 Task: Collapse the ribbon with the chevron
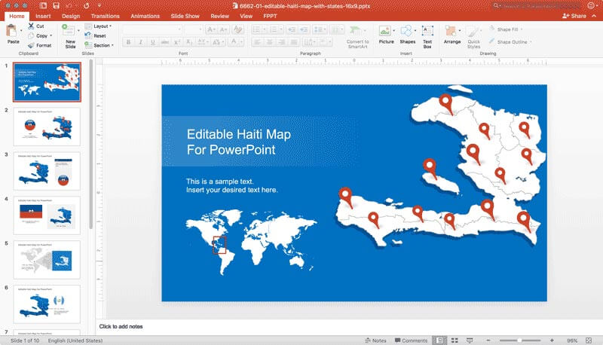(x=594, y=16)
